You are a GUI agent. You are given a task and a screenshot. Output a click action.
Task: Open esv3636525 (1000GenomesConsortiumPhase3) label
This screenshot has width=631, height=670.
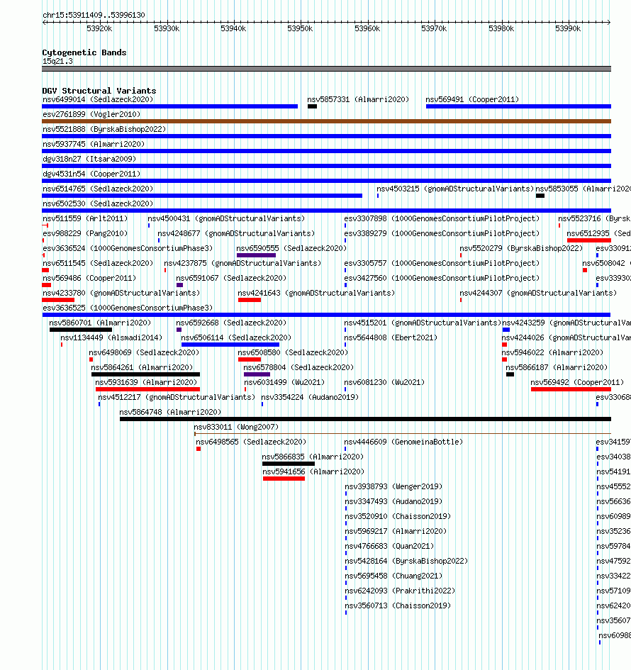(x=128, y=308)
